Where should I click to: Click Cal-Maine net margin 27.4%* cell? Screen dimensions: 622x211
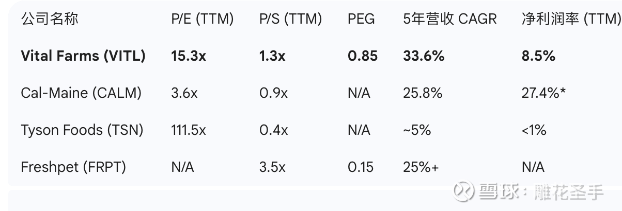[544, 93]
